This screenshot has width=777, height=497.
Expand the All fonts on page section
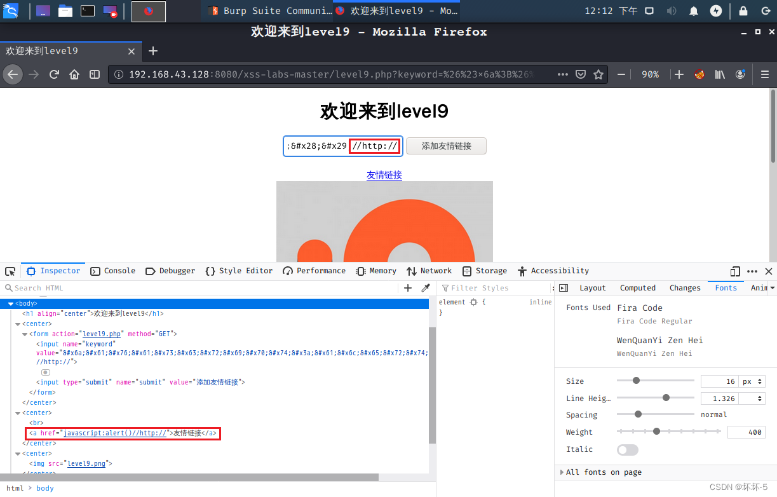[604, 472]
